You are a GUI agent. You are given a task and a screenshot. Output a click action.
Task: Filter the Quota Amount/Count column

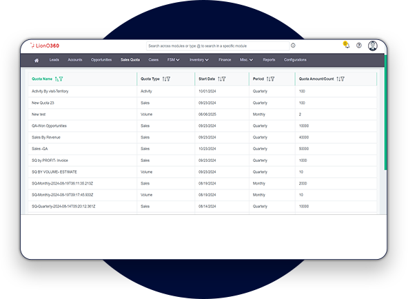(x=343, y=79)
